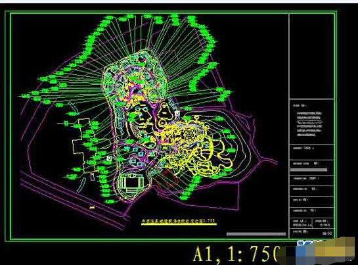The image size is (358, 265).
Task: Select the yellow underlined drawing title
Action: coord(179,222)
